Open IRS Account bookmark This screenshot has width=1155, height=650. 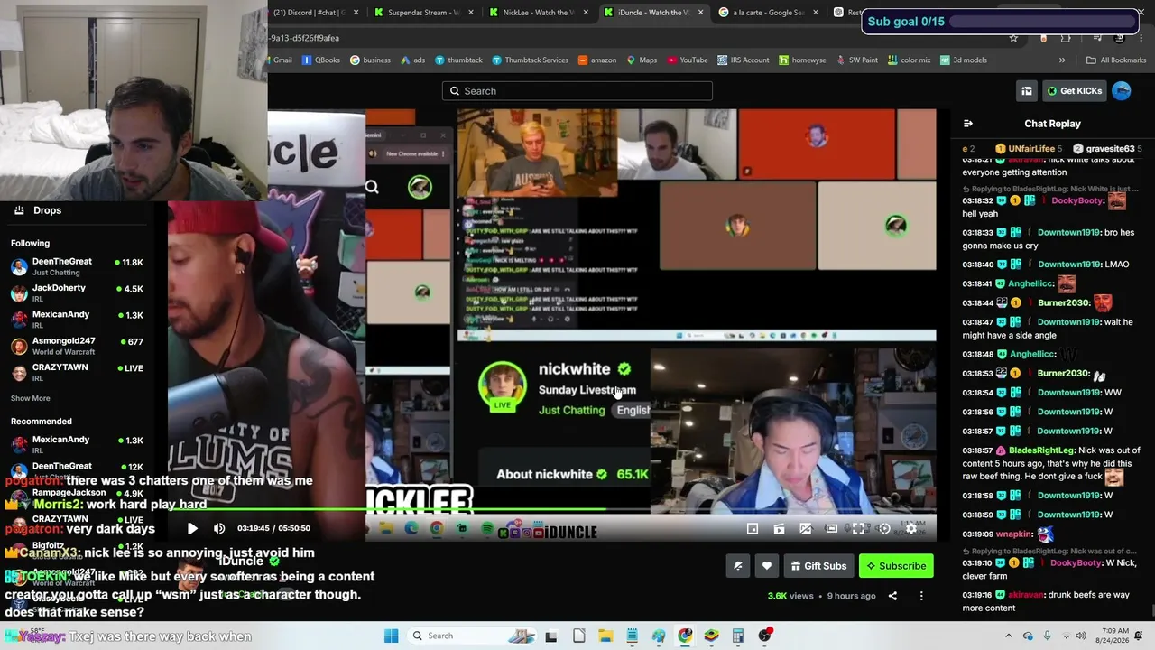click(744, 60)
